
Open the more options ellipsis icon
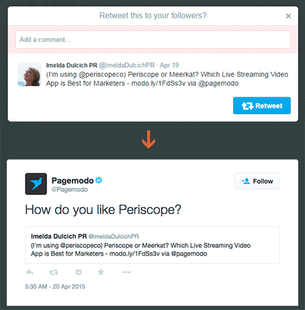[126, 272]
